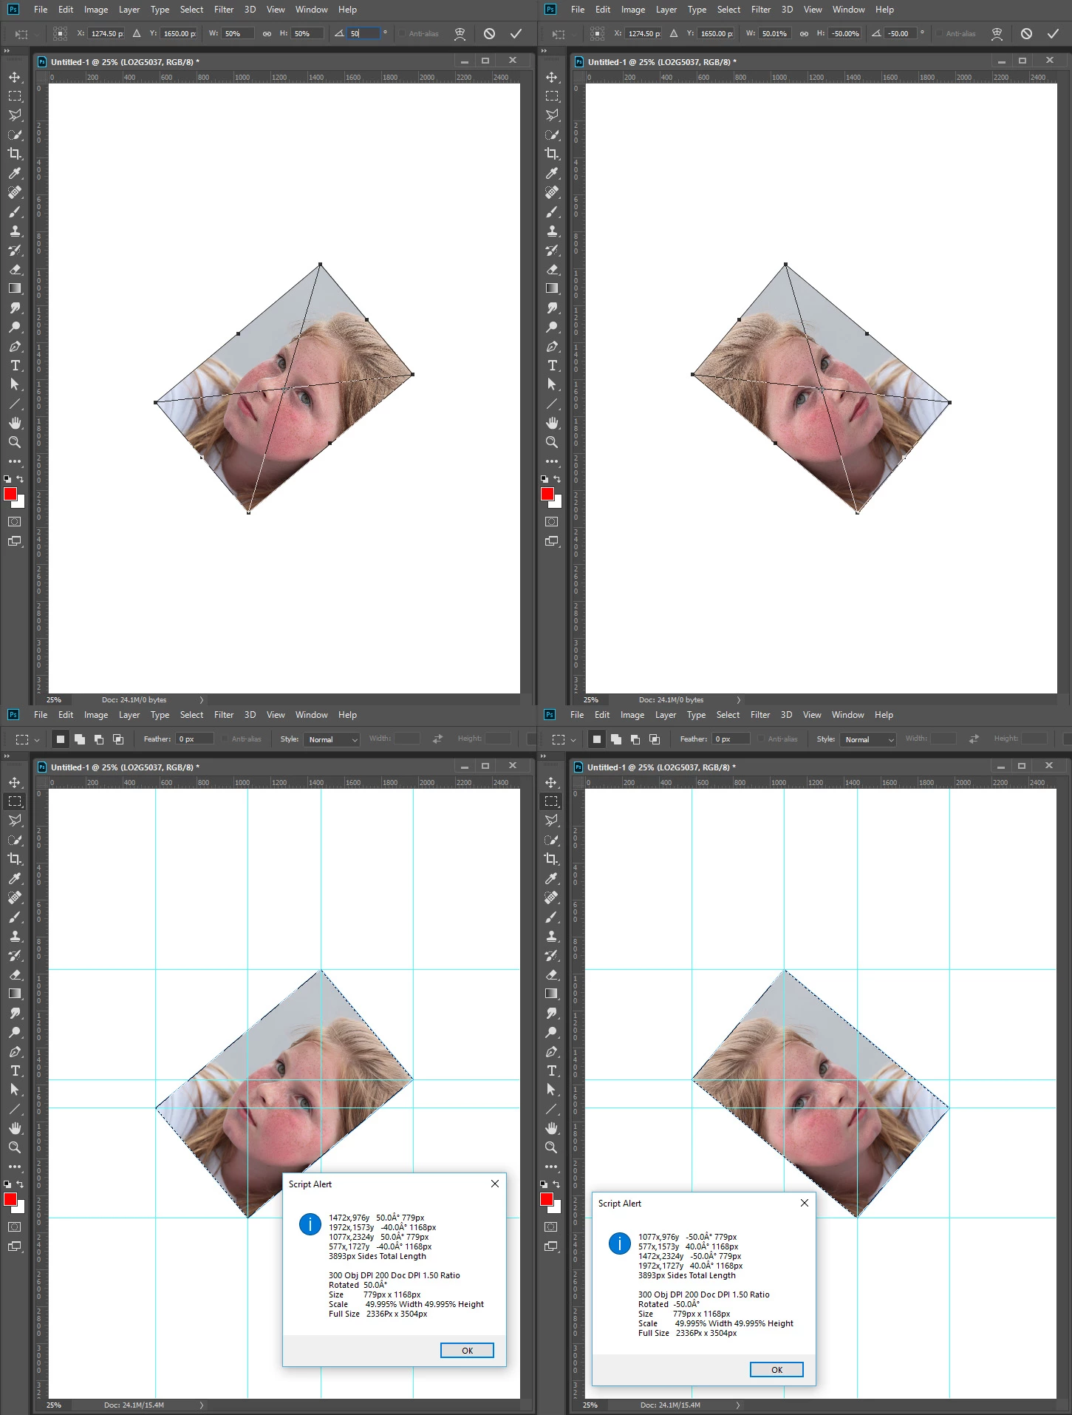Screen dimensions: 1072x1415
Task: Cancel the transform in top-right options bar
Action: 1026,33
